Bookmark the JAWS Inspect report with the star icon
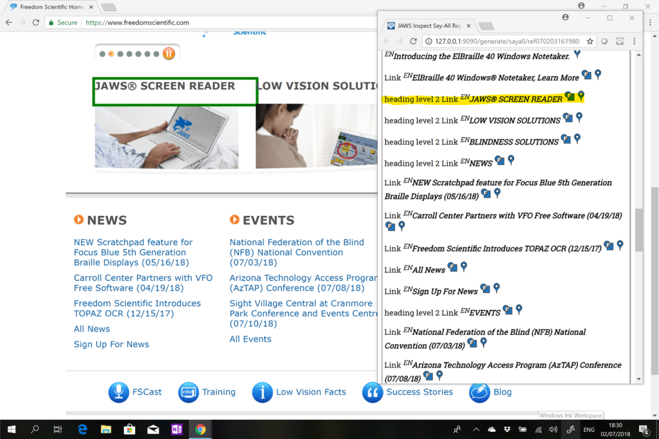This screenshot has width=659, height=439. pyautogui.click(x=589, y=40)
